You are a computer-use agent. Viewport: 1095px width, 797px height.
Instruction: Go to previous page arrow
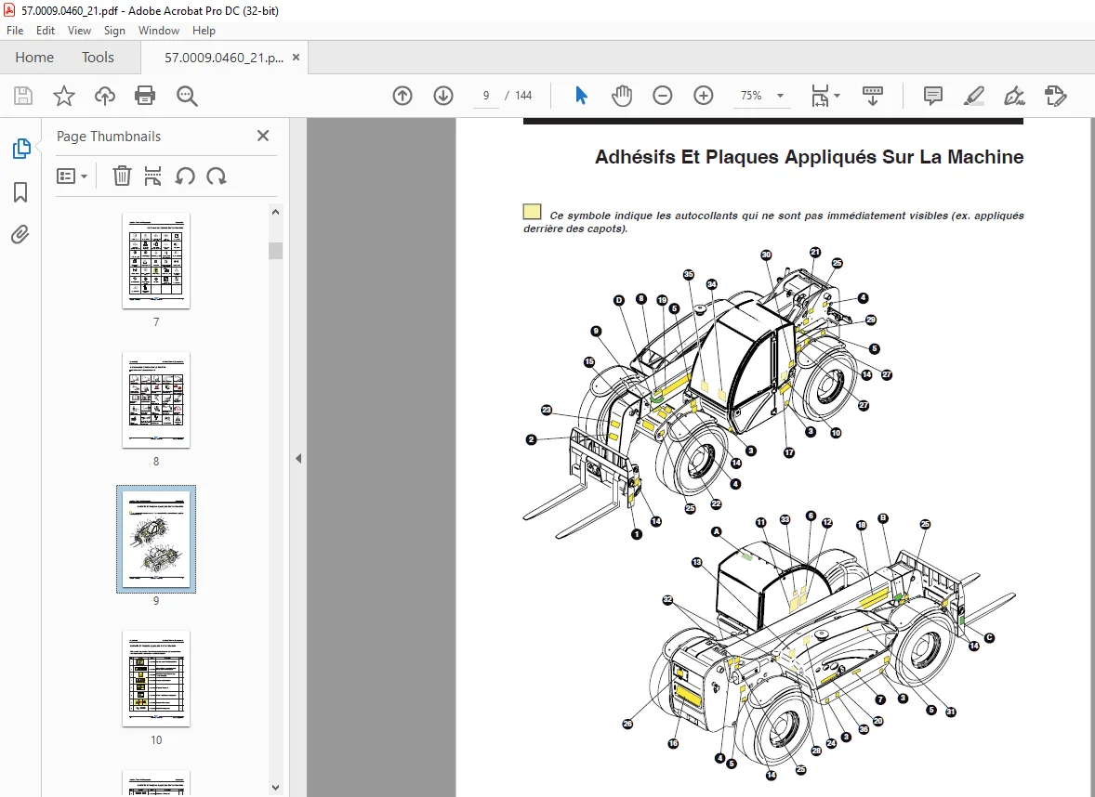click(x=402, y=96)
